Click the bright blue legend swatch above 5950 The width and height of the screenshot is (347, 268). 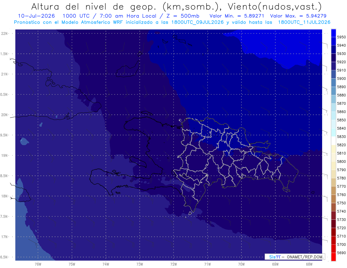(x=333, y=33)
